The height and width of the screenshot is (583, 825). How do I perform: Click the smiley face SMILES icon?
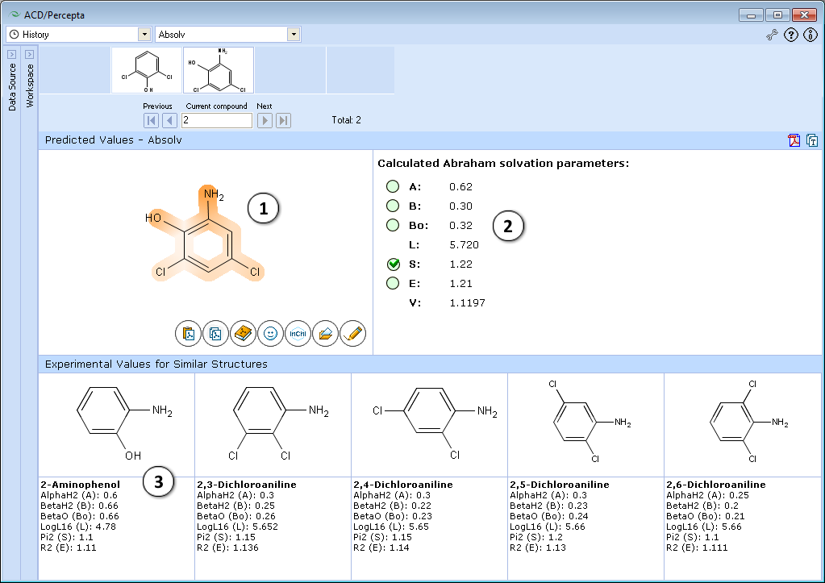click(x=270, y=334)
